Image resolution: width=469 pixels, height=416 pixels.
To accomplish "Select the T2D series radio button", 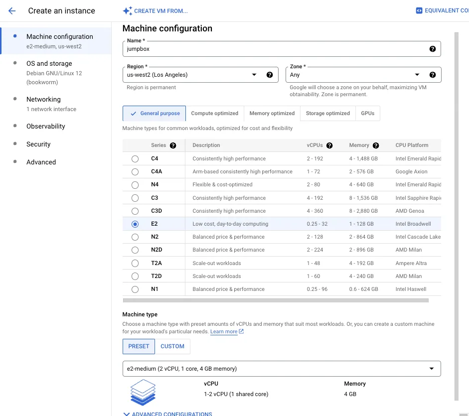I will pyautogui.click(x=135, y=276).
